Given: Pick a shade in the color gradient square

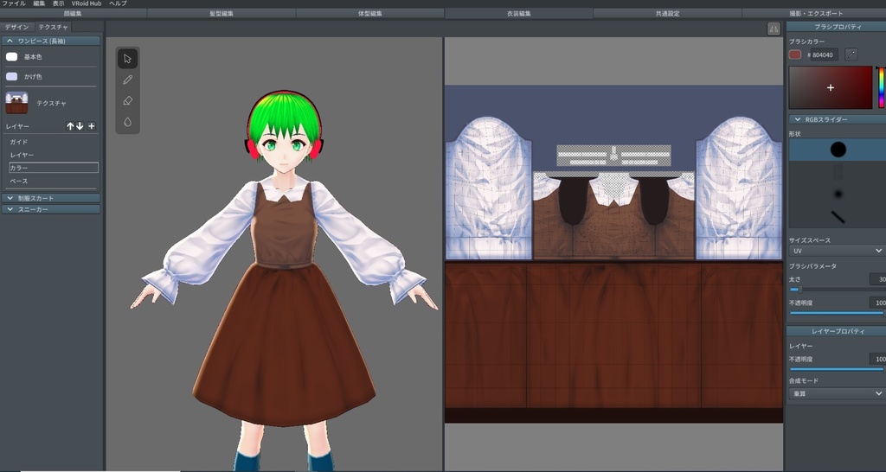Looking at the screenshot, I should (831, 87).
